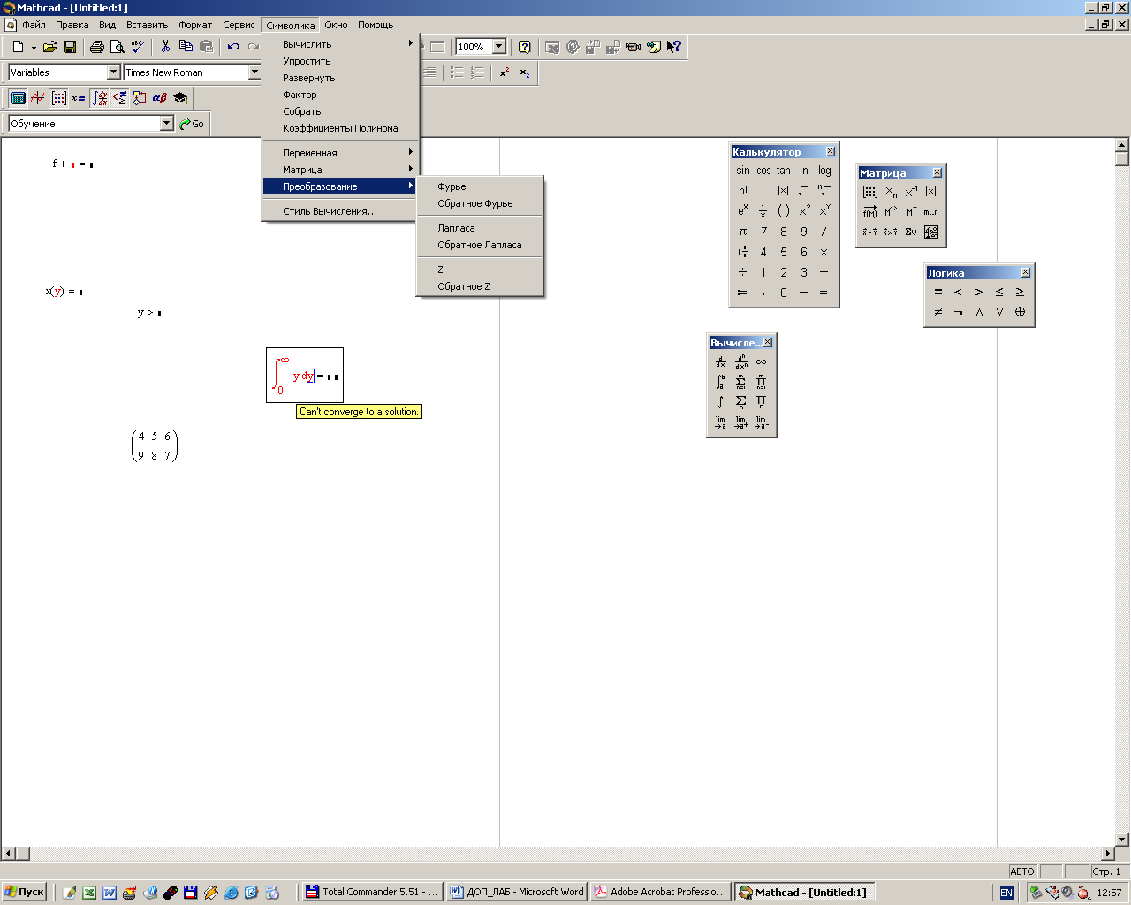
Task: Click the log function button
Action: pyautogui.click(x=824, y=171)
